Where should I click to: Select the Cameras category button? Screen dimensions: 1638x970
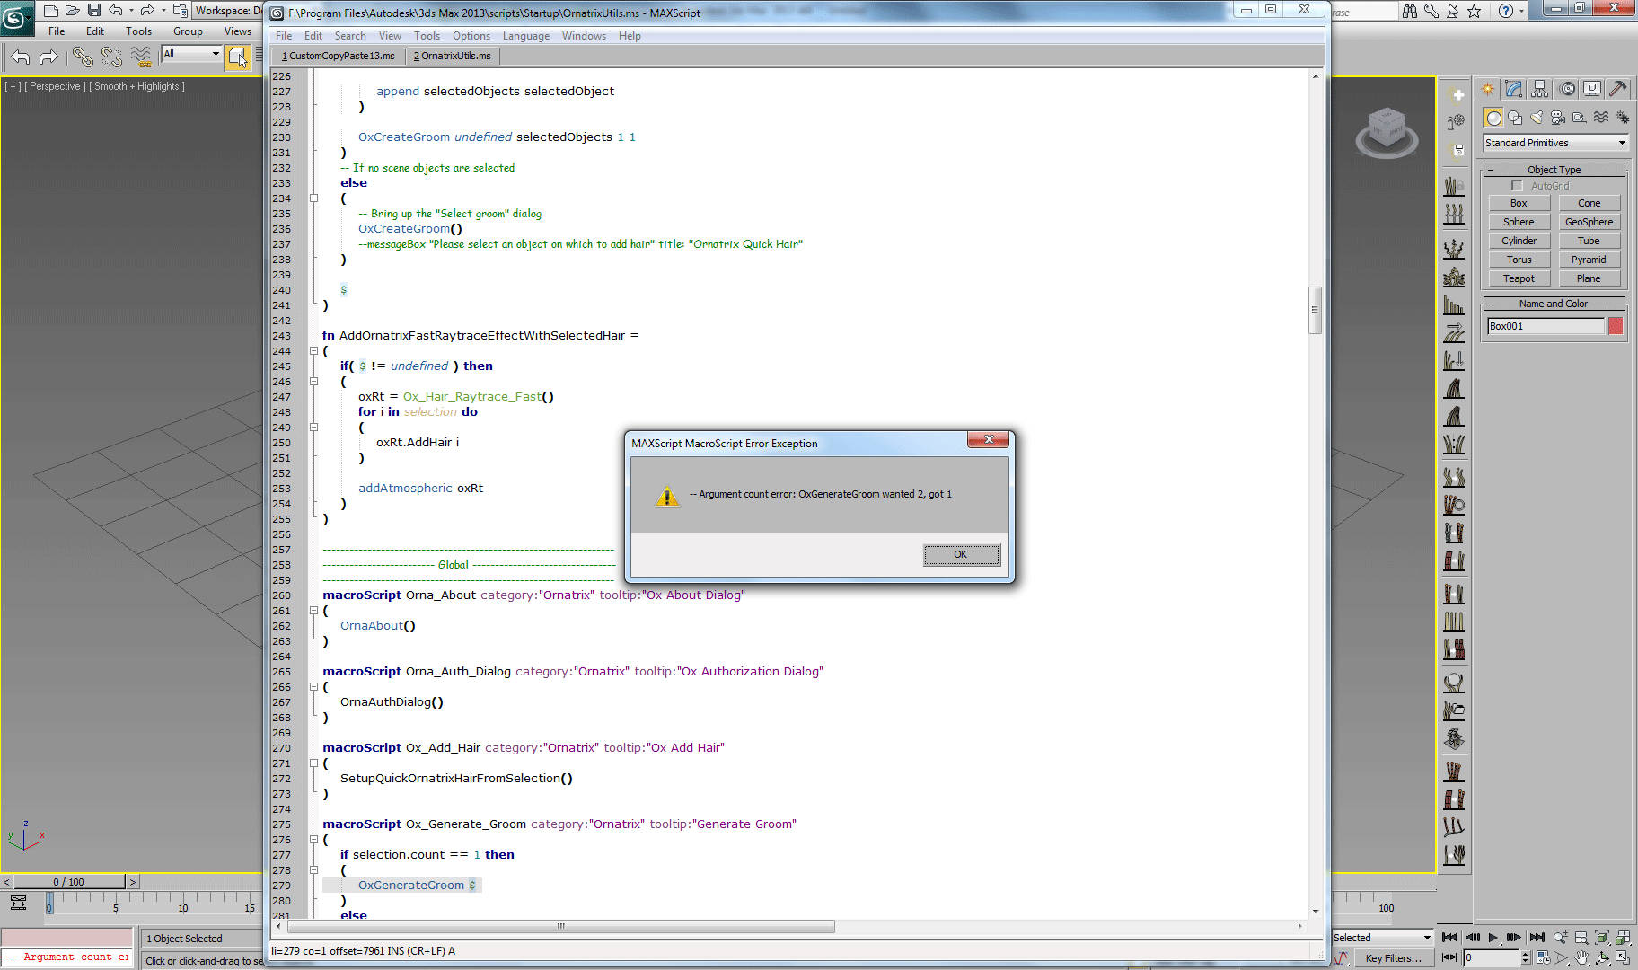[x=1558, y=118]
